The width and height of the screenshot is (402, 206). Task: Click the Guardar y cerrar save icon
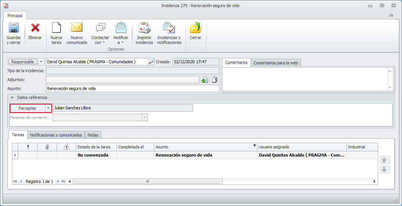(13, 29)
